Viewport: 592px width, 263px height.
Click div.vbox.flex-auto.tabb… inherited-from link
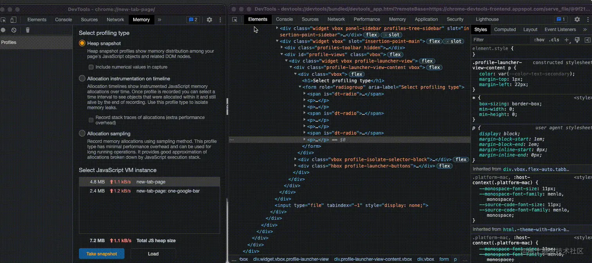[x=536, y=169]
